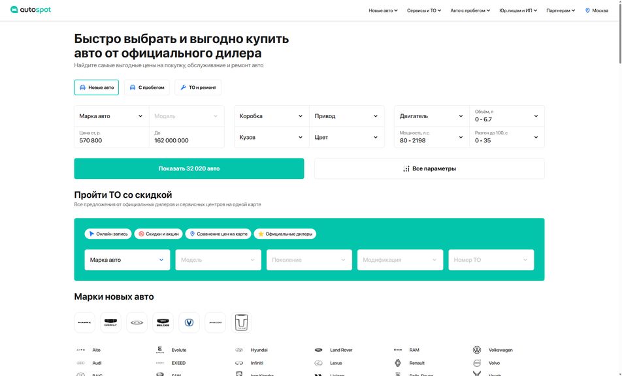Expand the Марка авто dropdown in search
Screen dimensions: 622x376
click(112, 116)
